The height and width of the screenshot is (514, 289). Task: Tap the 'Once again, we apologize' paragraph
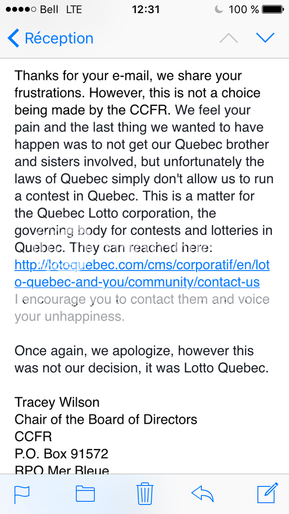[x=142, y=359]
